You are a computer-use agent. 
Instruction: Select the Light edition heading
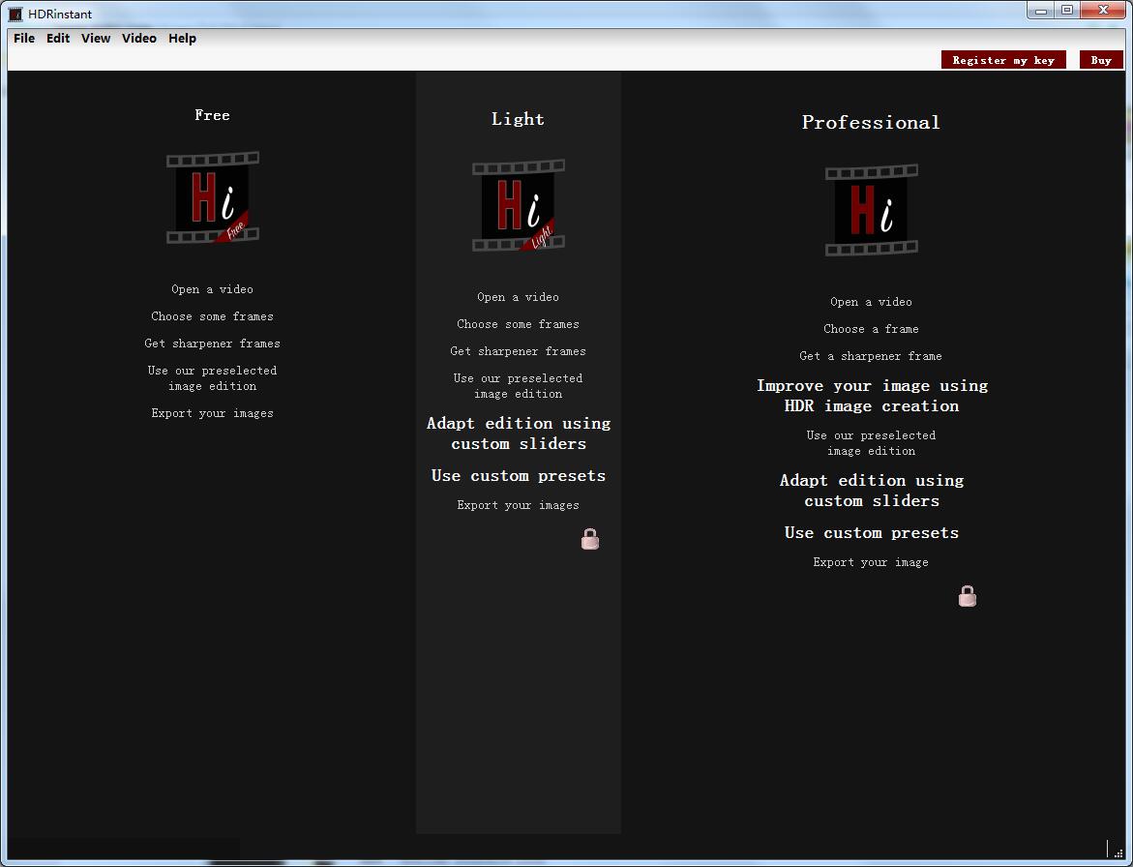click(x=518, y=119)
